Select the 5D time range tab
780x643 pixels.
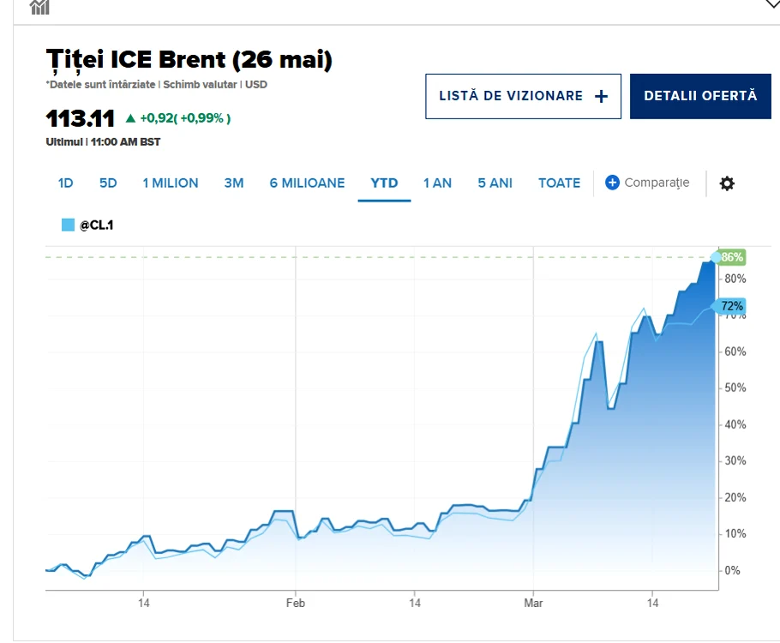click(x=108, y=183)
